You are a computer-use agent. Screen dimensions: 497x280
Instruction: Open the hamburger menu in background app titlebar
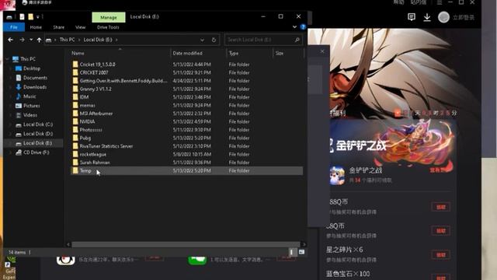[440, 2]
